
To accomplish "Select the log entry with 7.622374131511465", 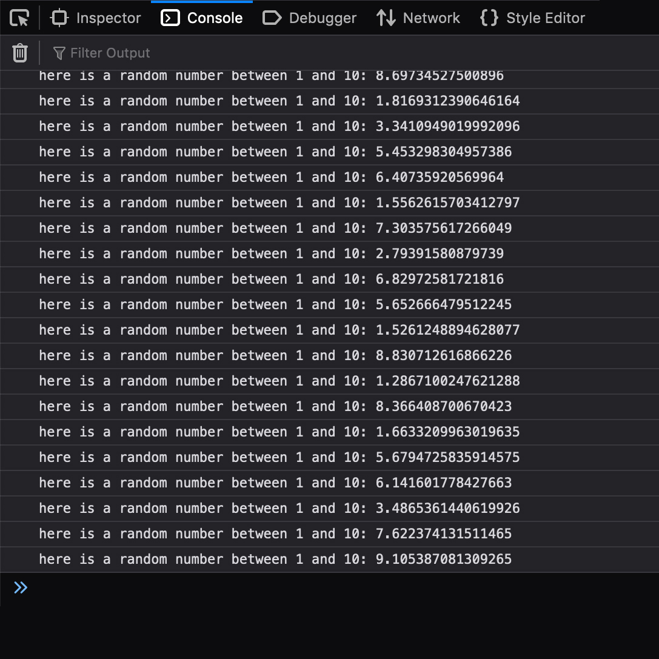I will coord(275,534).
